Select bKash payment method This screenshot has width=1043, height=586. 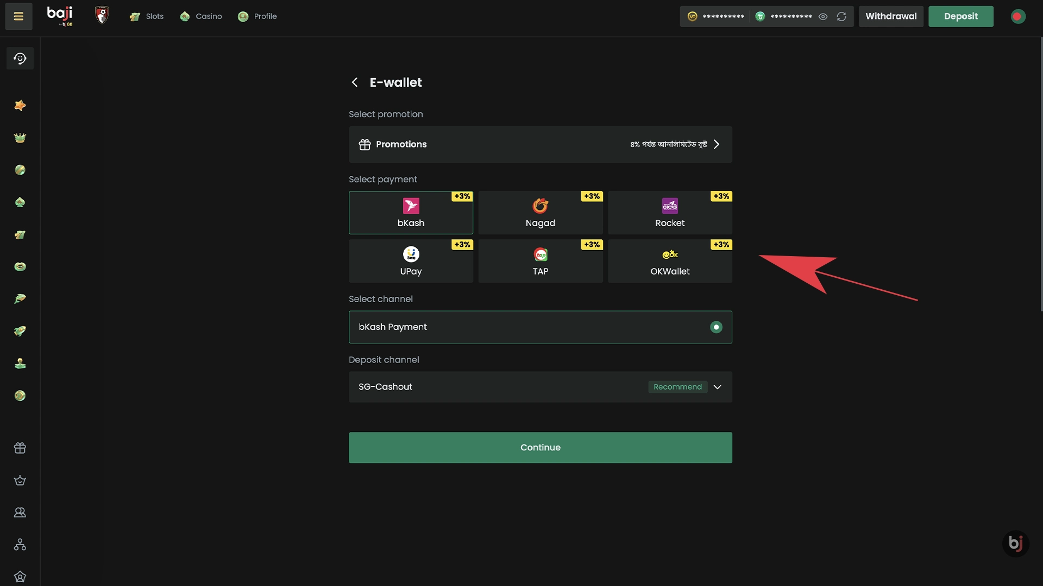[x=411, y=213]
